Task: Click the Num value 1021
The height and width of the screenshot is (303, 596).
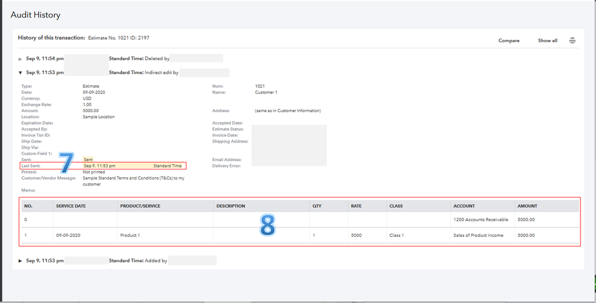Action: click(260, 86)
